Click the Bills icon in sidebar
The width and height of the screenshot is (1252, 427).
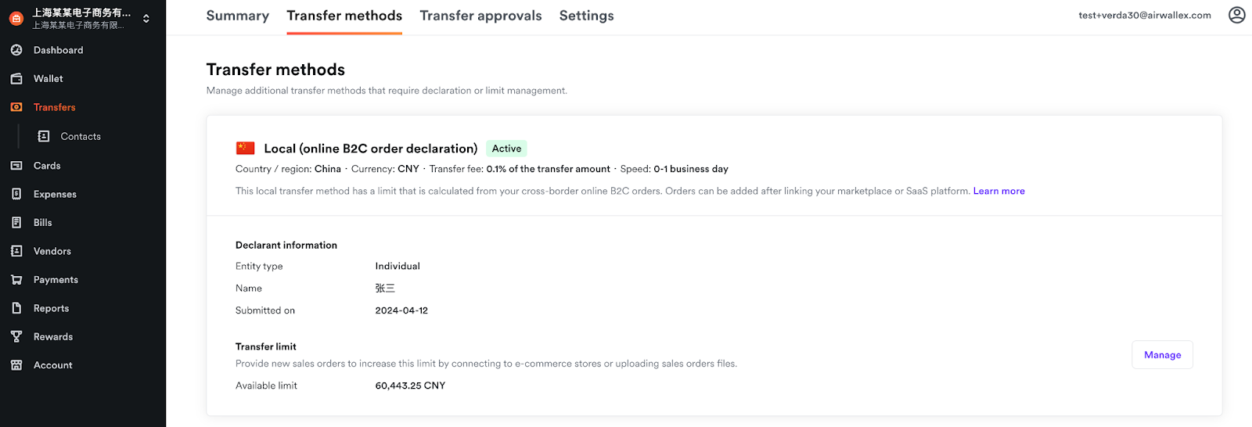coord(16,223)
